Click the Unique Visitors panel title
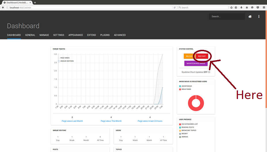The image size is (267, 152). [x=60, y=130]
